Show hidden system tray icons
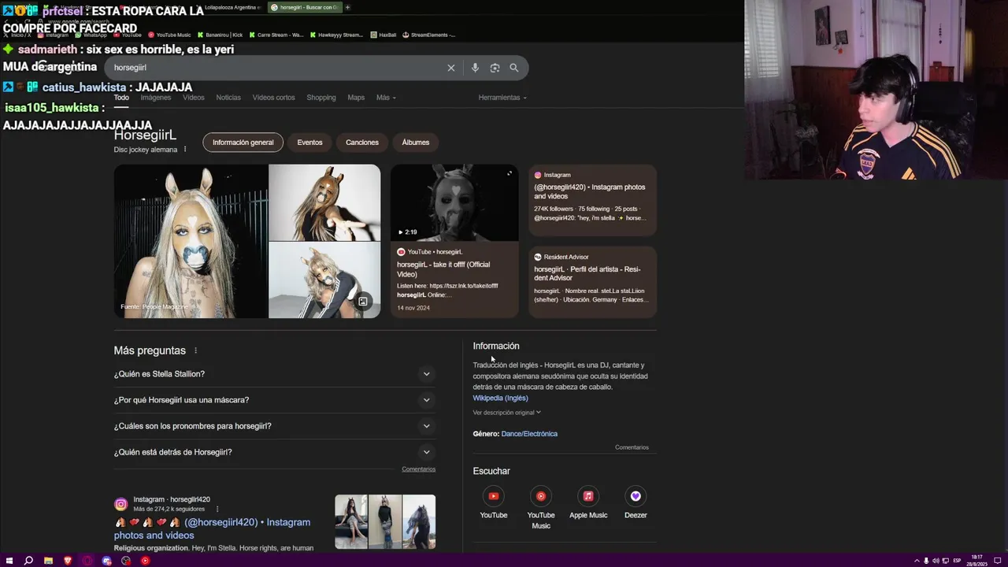 [917, 561]
